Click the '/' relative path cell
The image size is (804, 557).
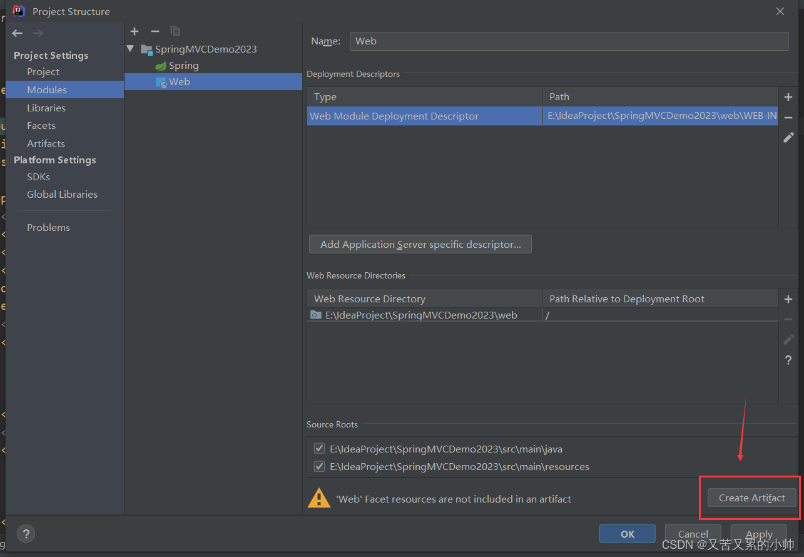pyautogui.click(x=660, y=315)
